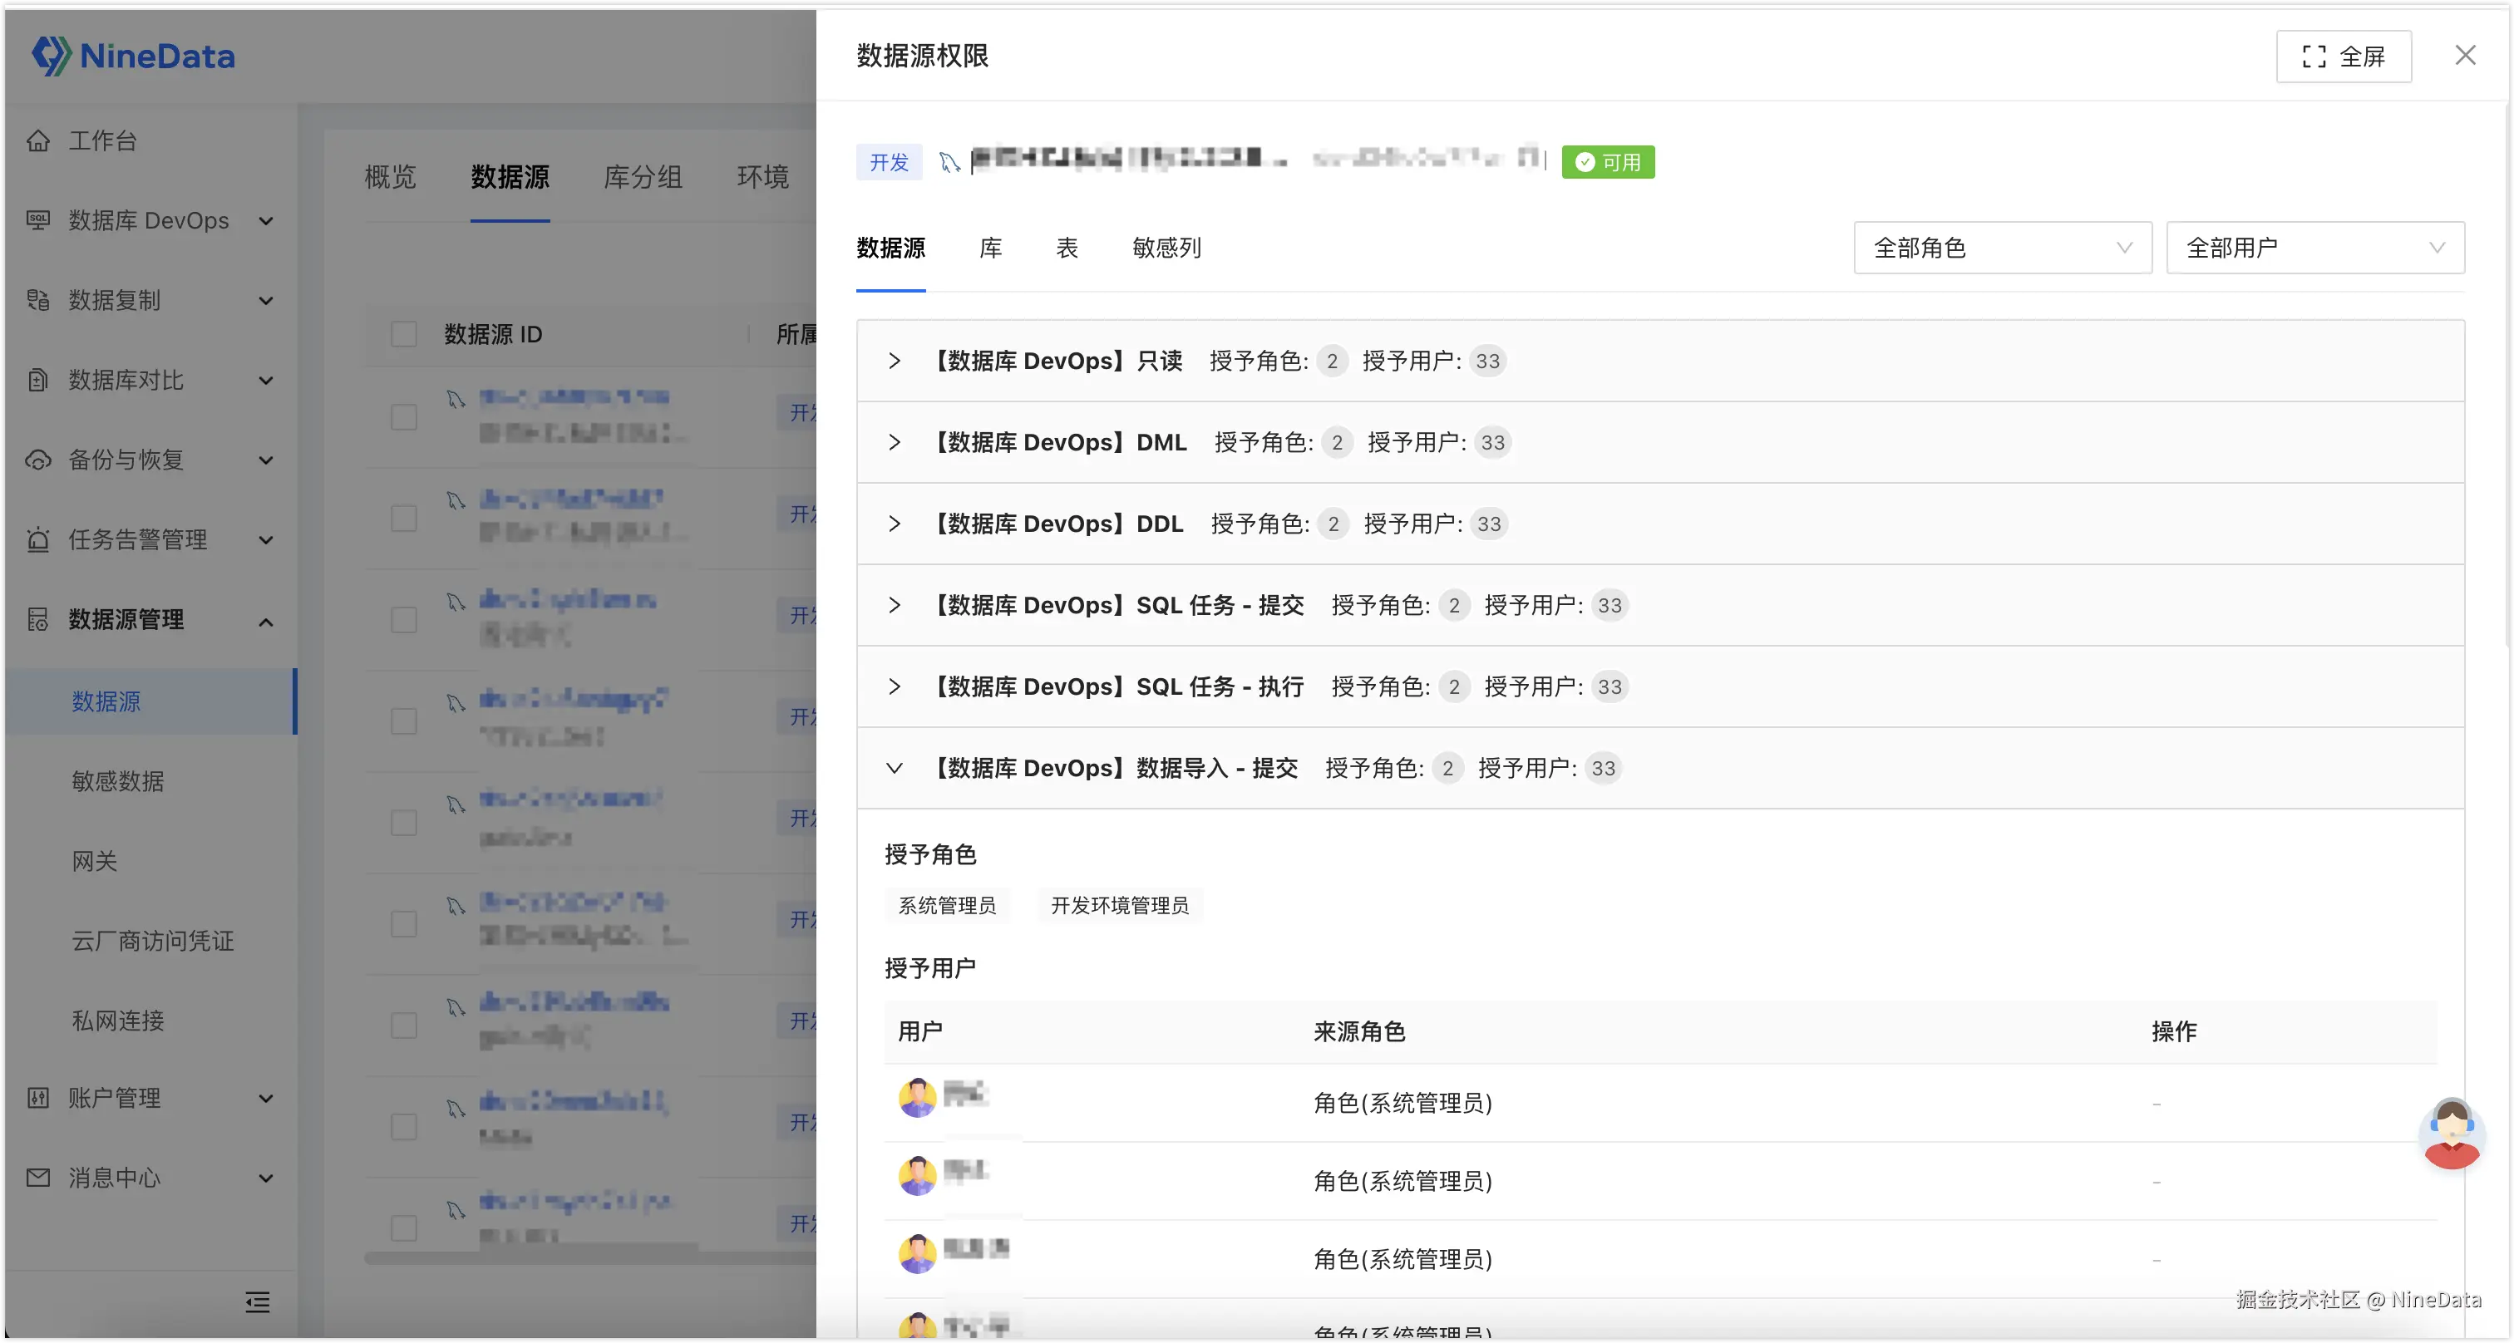Click the 工作台 home icon

[x=38, y=140]
